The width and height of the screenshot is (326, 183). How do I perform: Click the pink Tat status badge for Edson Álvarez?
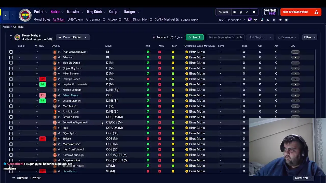(x=43, y=95)
